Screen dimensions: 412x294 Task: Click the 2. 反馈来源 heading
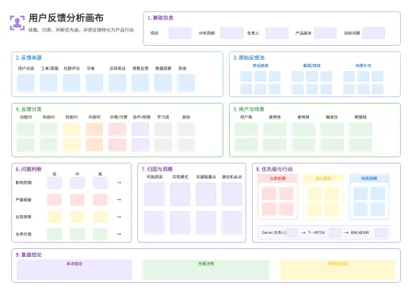(x=29, y=58)
